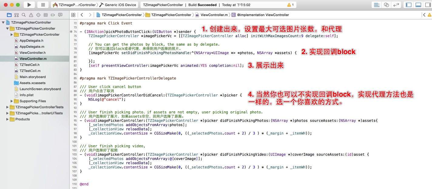
Task: Jump to previous issue arrow
Action: [424, 15]
